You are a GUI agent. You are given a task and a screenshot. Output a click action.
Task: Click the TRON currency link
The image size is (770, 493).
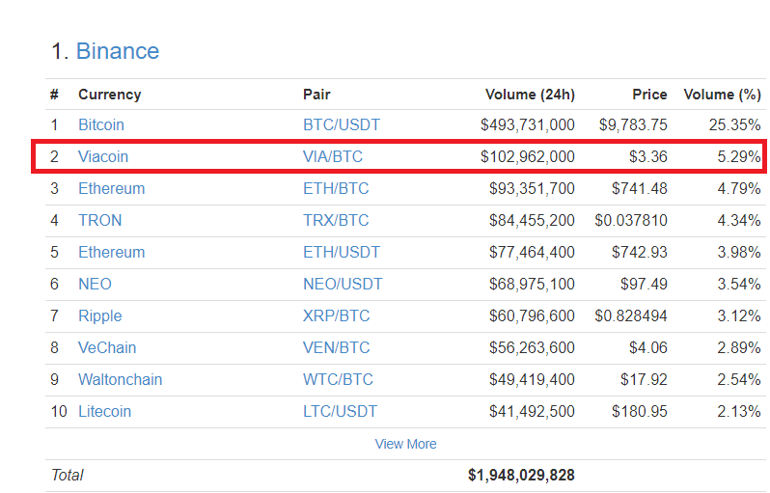click(100, 220)
